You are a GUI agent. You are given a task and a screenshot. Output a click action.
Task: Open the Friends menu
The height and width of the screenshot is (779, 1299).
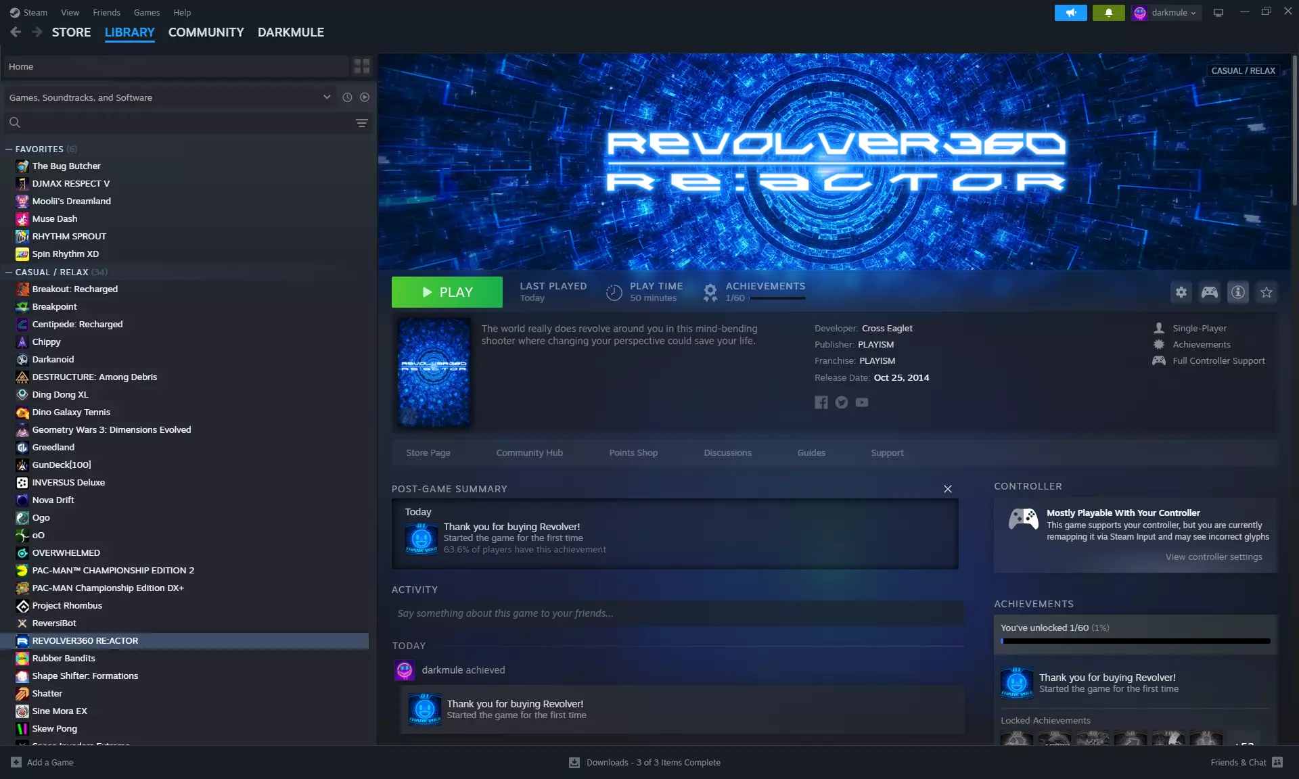[x=106, y=12]
